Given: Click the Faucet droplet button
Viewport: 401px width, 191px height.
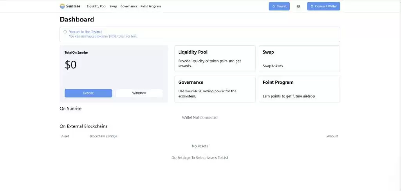Looking at the screenshot, I should tap(279, 6).
